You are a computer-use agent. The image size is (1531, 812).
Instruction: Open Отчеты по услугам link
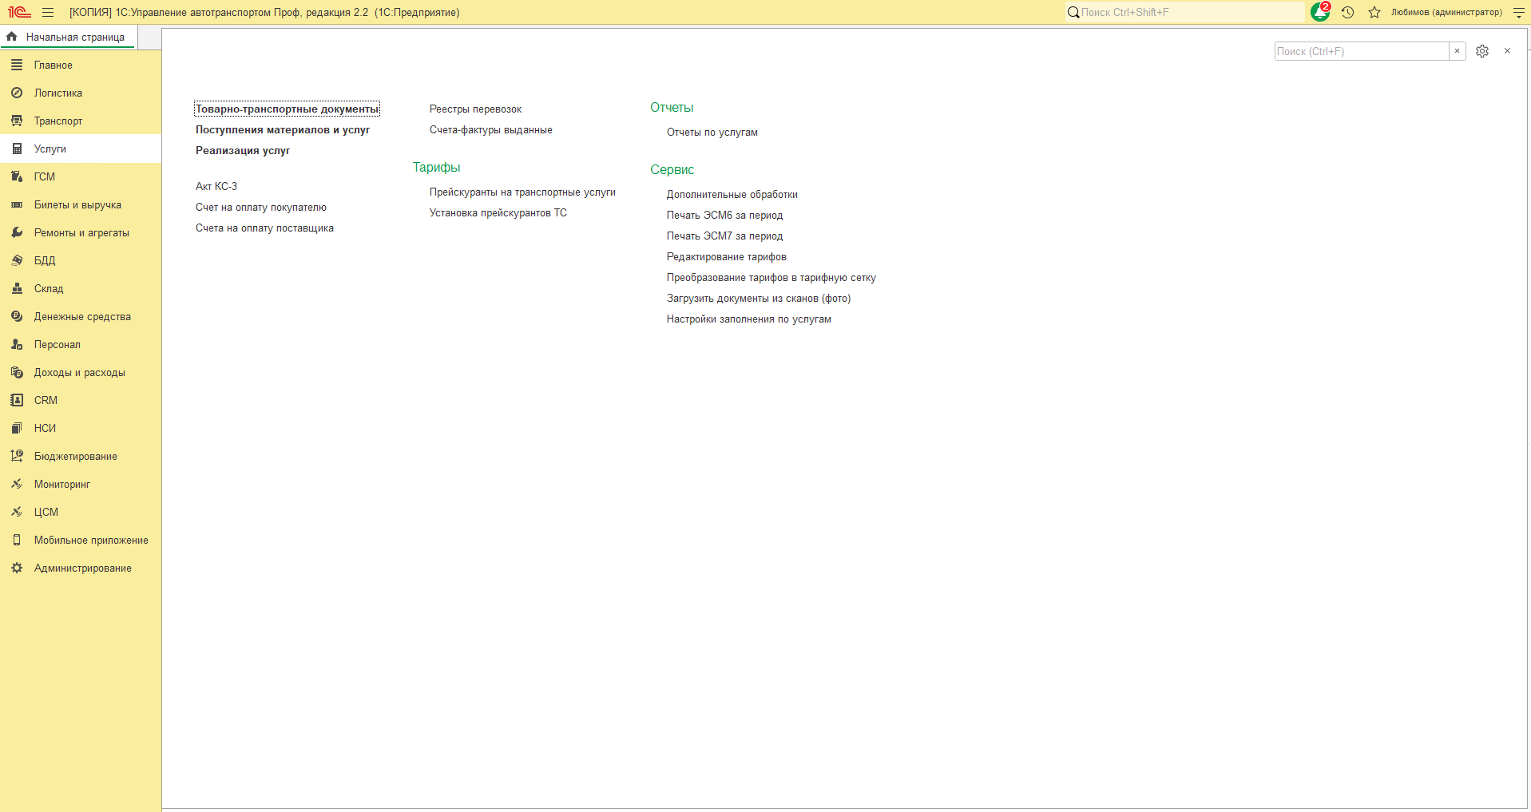pos(712,132)
